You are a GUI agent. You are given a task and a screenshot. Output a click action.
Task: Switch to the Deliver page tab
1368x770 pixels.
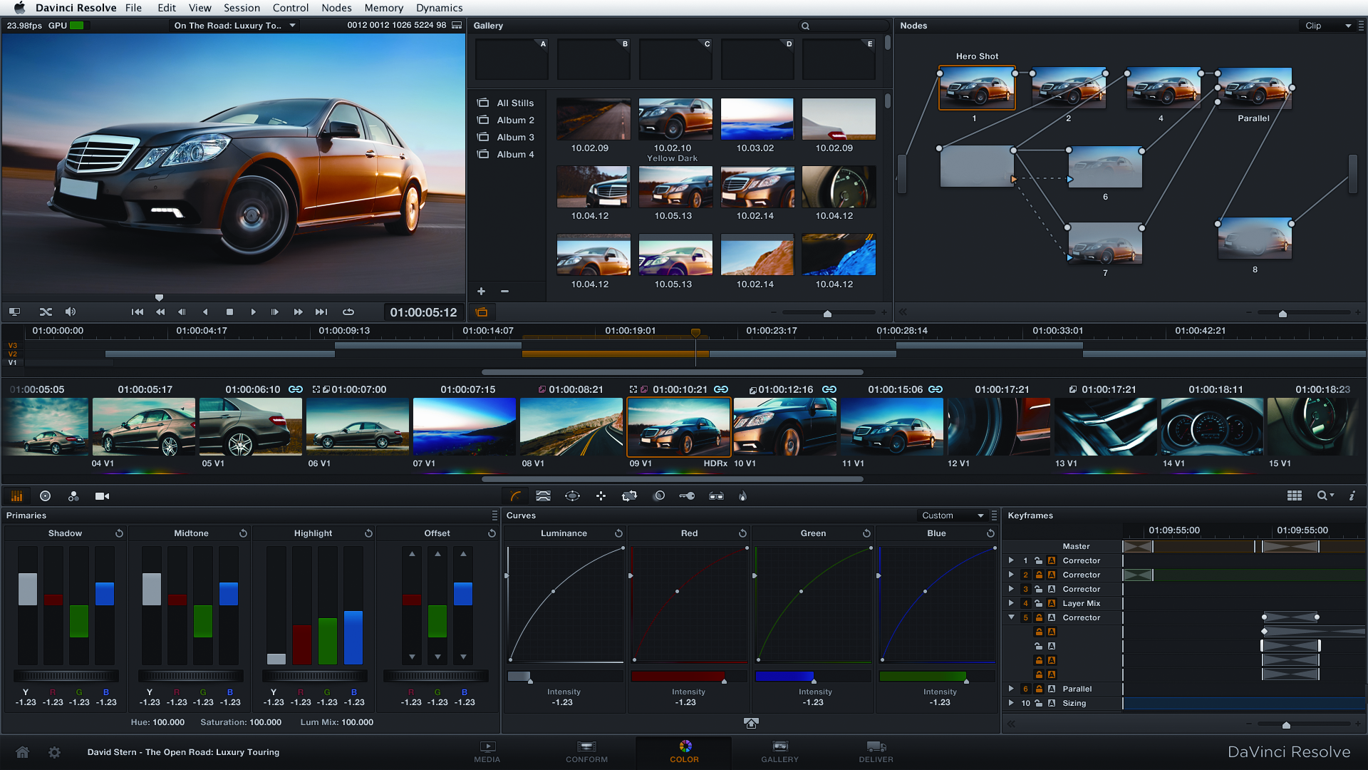coord(876,751)
